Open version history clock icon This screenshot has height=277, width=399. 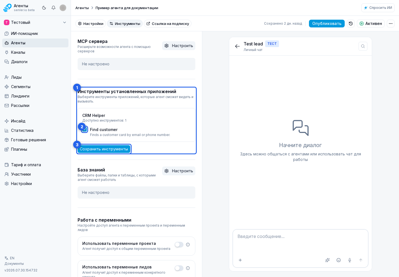tap(351, 24)
